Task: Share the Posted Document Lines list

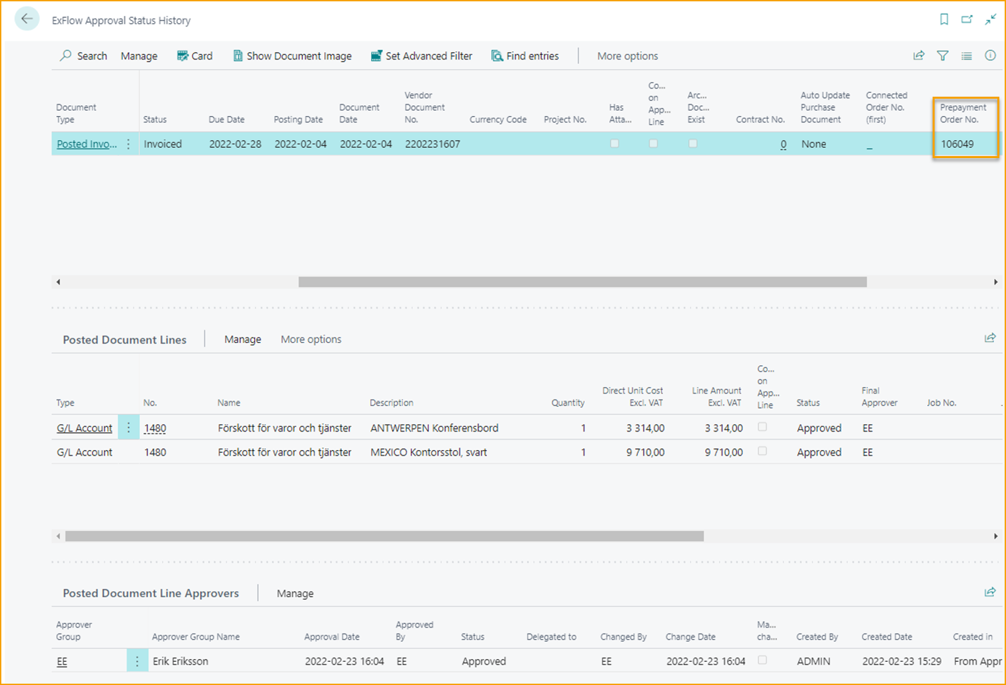Action: click(x=990, y=338)
